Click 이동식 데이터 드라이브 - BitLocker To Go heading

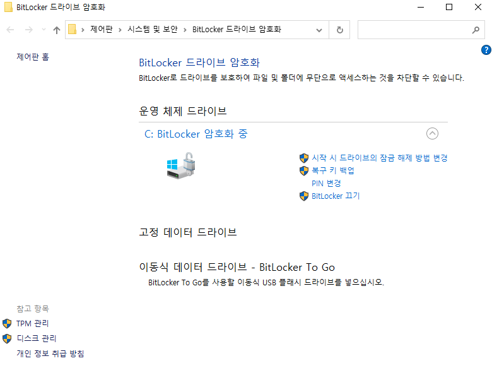pyautogui.click(x=237, y=267)
